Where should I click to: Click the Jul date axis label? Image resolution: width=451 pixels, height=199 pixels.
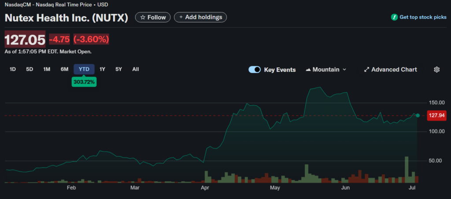[412, 188]
